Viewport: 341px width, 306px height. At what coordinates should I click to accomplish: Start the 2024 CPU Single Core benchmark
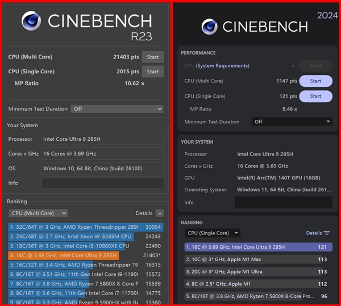point(315,97)
